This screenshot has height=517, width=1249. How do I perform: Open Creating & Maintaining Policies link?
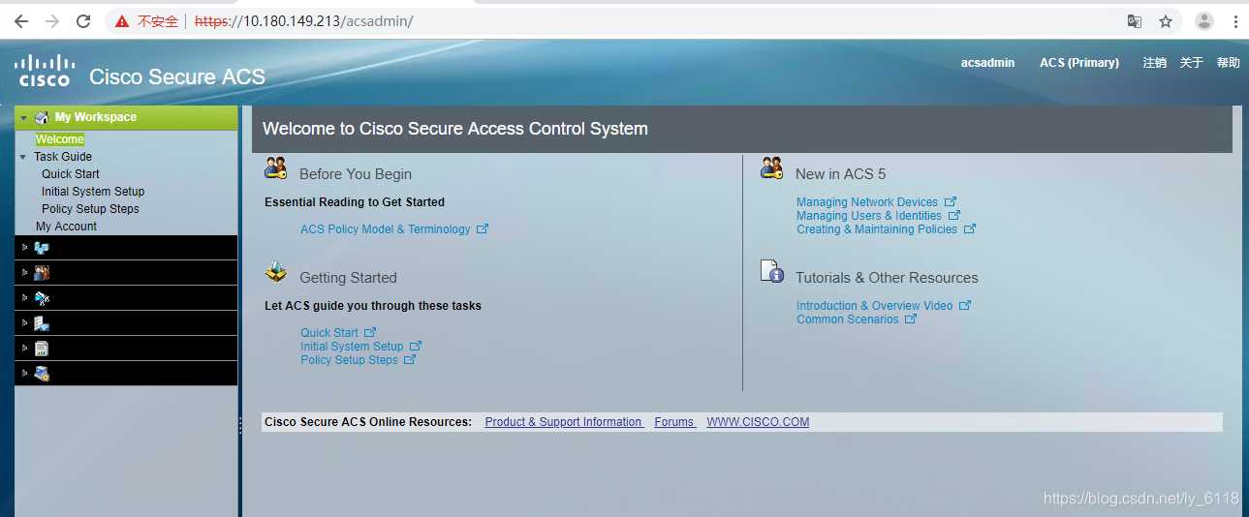tap(877, 229)
